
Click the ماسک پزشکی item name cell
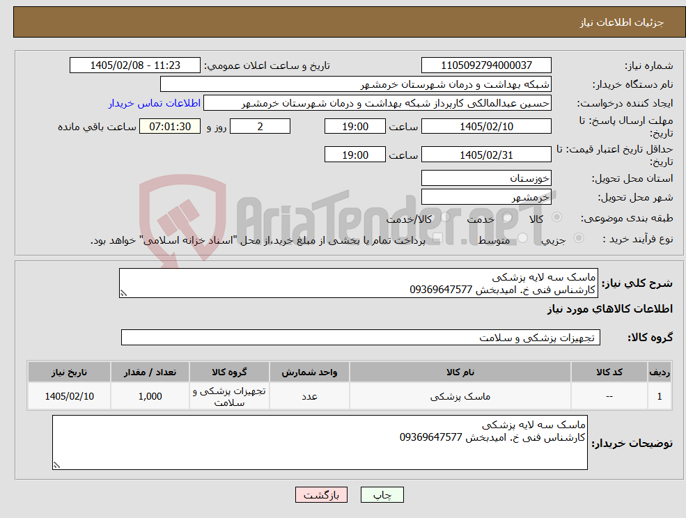(x=460, y=396)
